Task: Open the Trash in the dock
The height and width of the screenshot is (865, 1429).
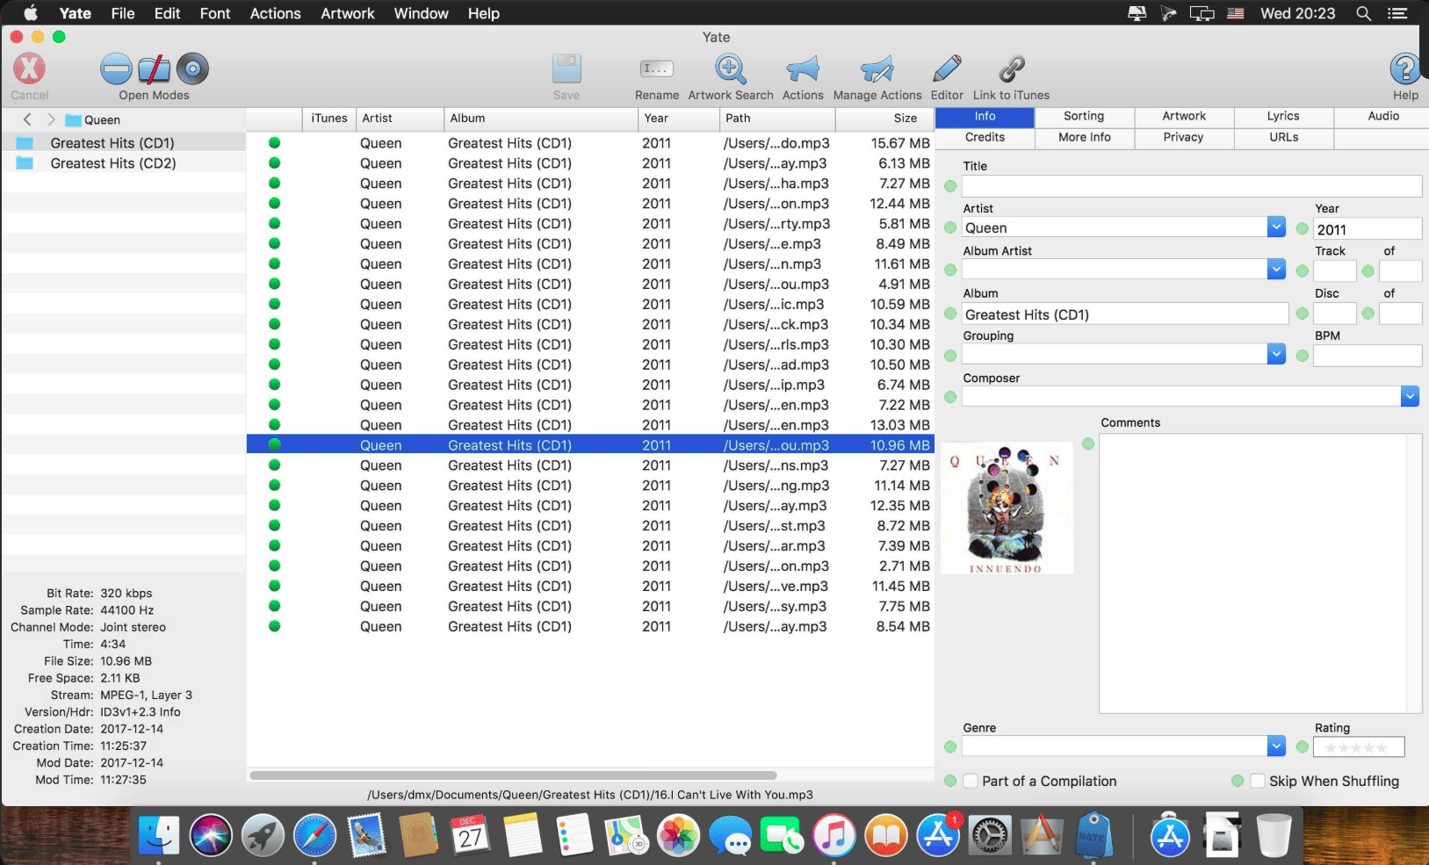Action: tap(1274, 835)
